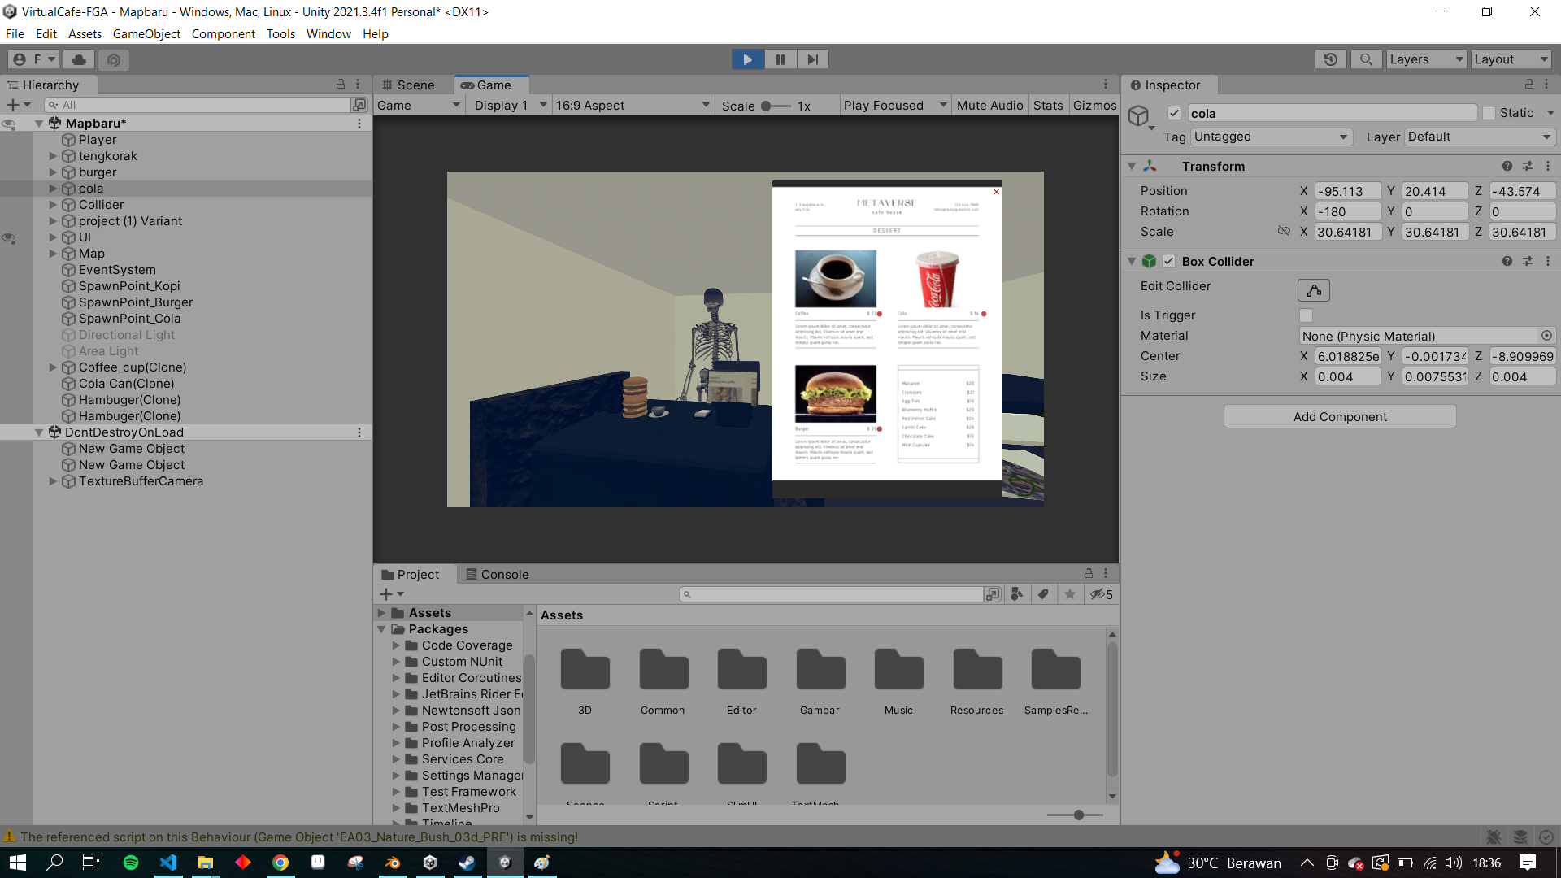Click the Step frame button
The width and height of the screenshot is (1561, 878).
[x=812, y=59]
